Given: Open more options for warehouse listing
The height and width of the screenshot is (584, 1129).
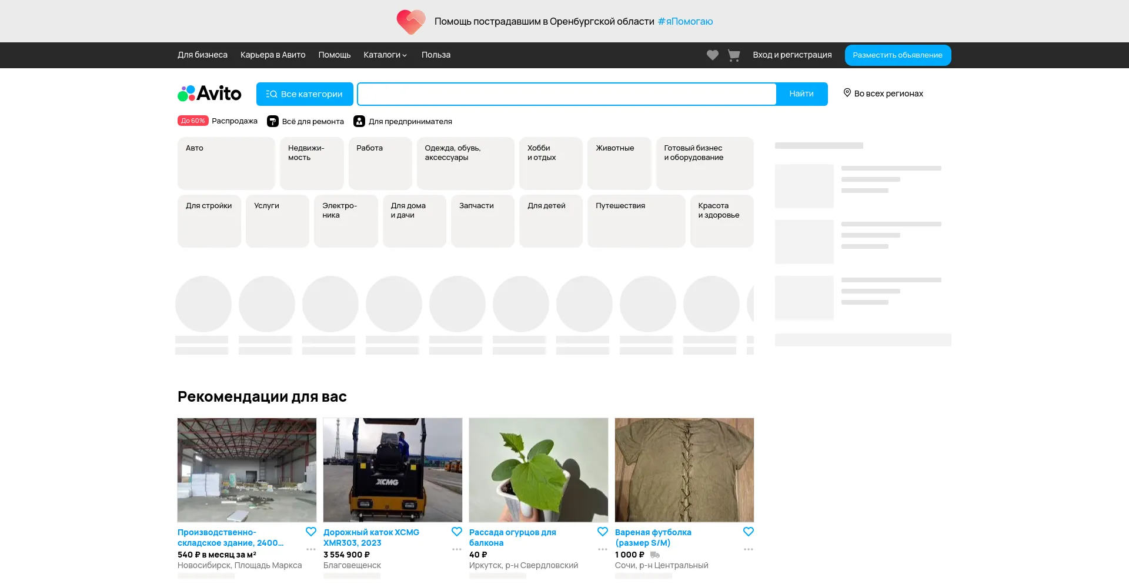Looking at the screenshot, I should 311,549.
